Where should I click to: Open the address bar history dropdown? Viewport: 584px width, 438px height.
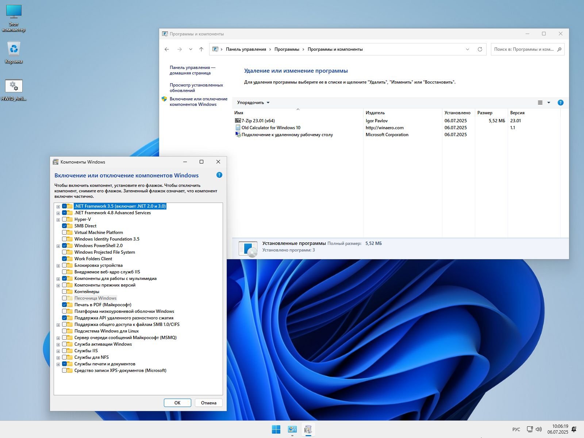tap(468, 49)
